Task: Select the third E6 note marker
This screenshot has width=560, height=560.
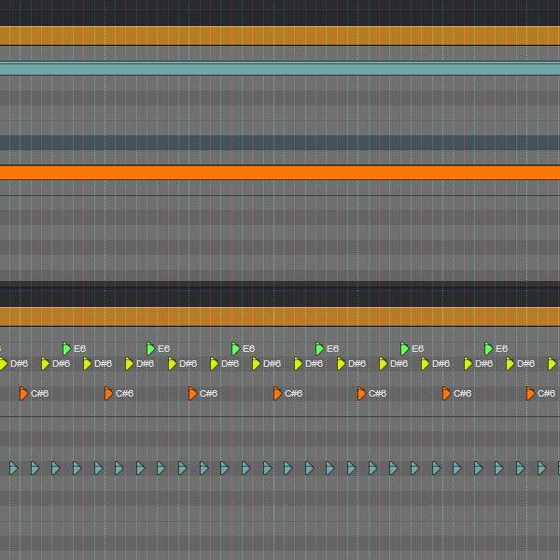Action: [x=236, y=348]
